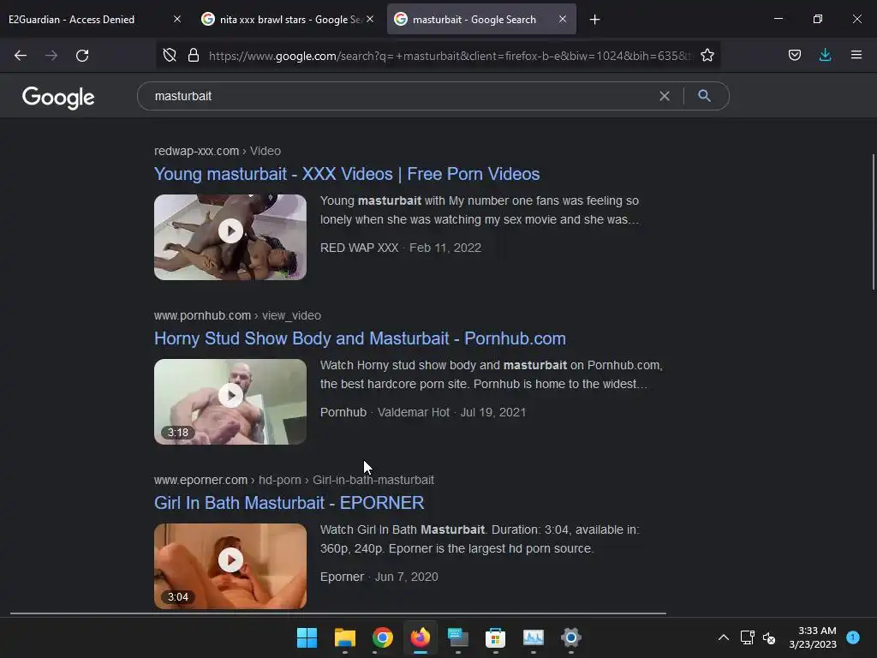877x658 pixels.
Task: Open the Firefox downloads panel
Action: click(x=825, y=55)
